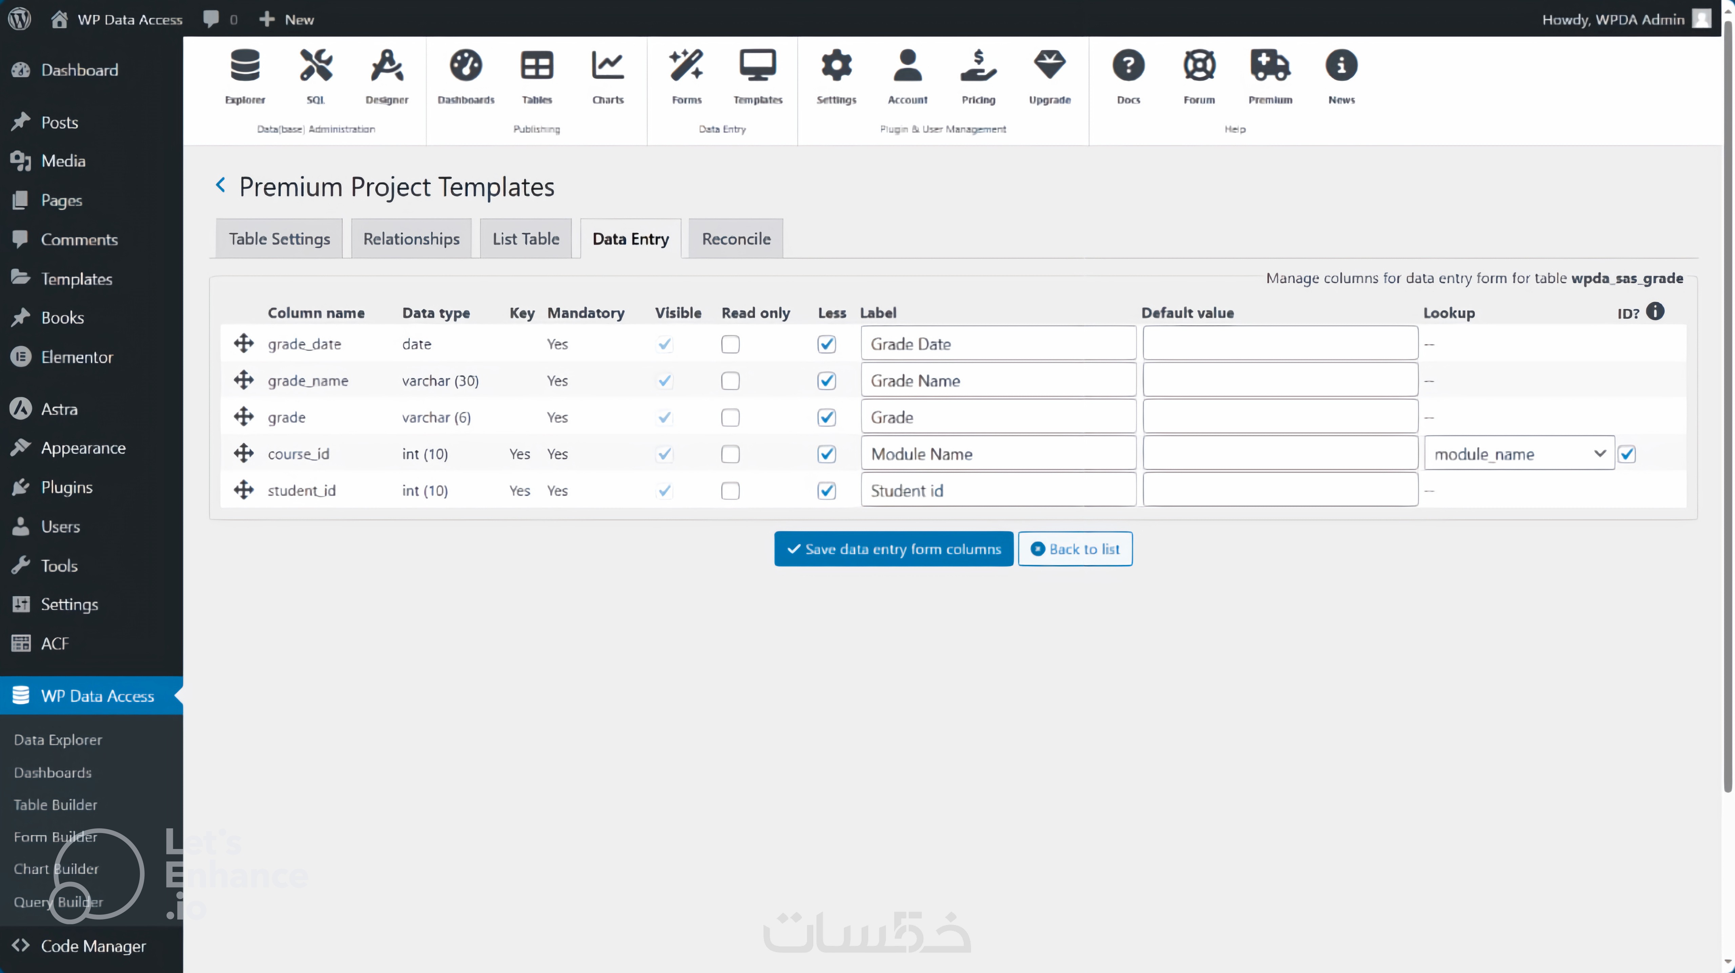Click the back chevron beside Premium Project Templates
This screenshot has width=1735, height=973.
pyautogui.click(x=220, y=185)
